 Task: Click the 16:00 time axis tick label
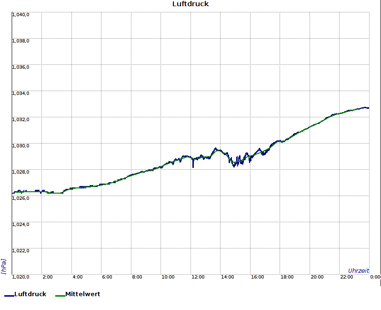pos(258,277)
